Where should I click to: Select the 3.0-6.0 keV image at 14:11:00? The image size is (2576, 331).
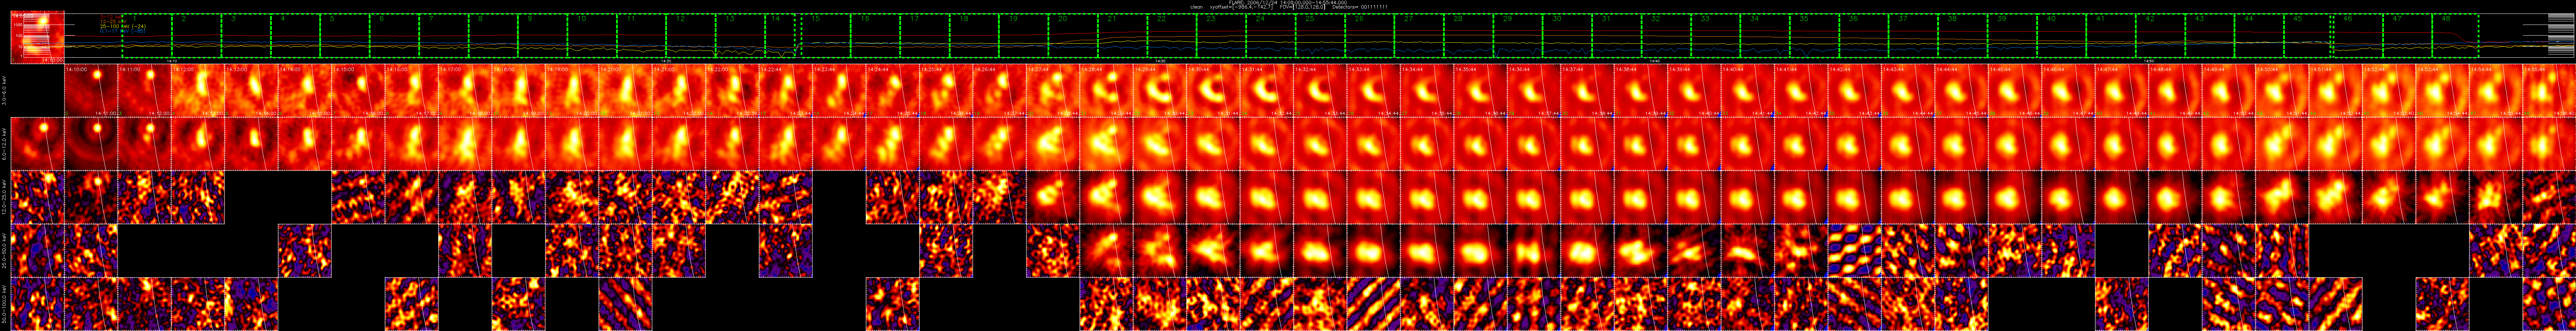tap(145, 91)
